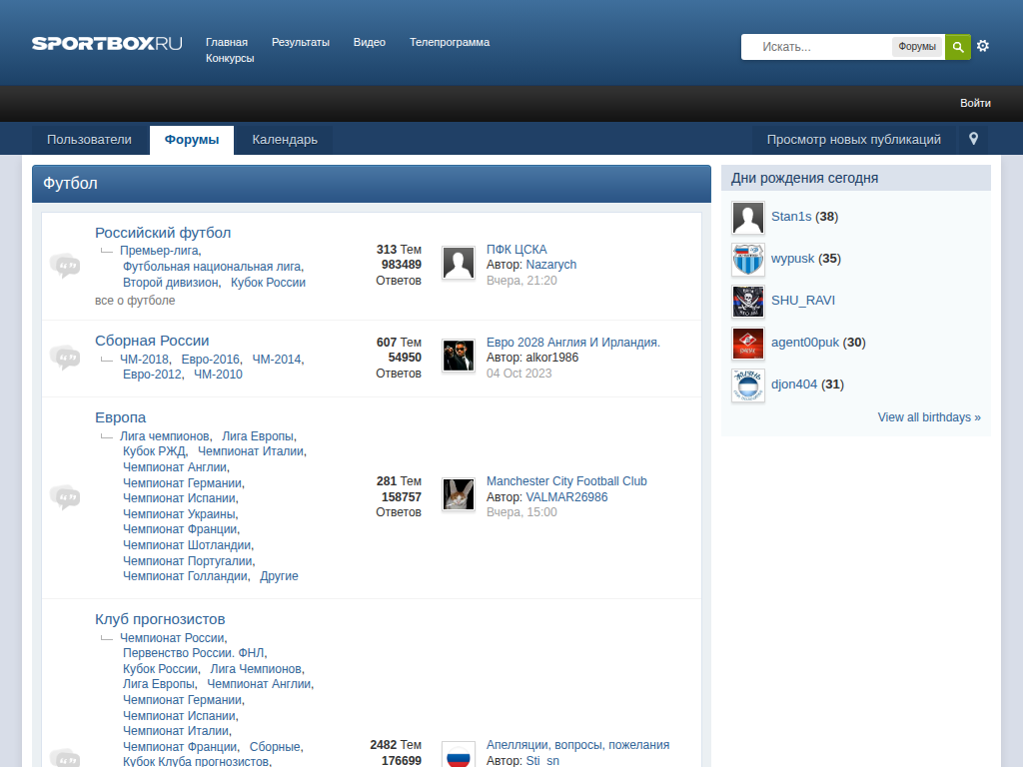Open the Manchester City Football Club topic
The width and height of the screenshot is (1023, 767).
(x=566, y=481)
